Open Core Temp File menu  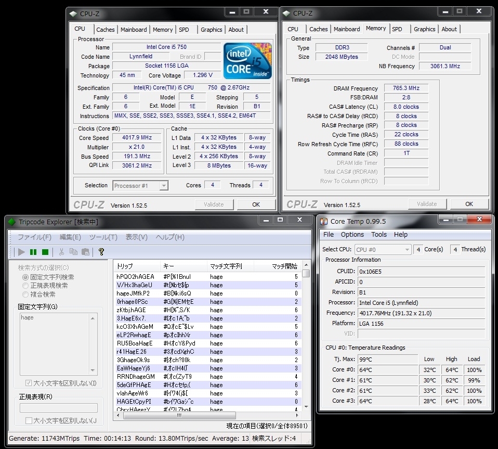click(x=329, y=235)
